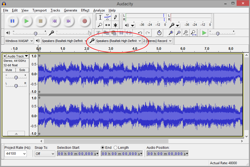Click the Zoom In icon
This screenshot has width=250, height=167.
click(x=171, y=33)
